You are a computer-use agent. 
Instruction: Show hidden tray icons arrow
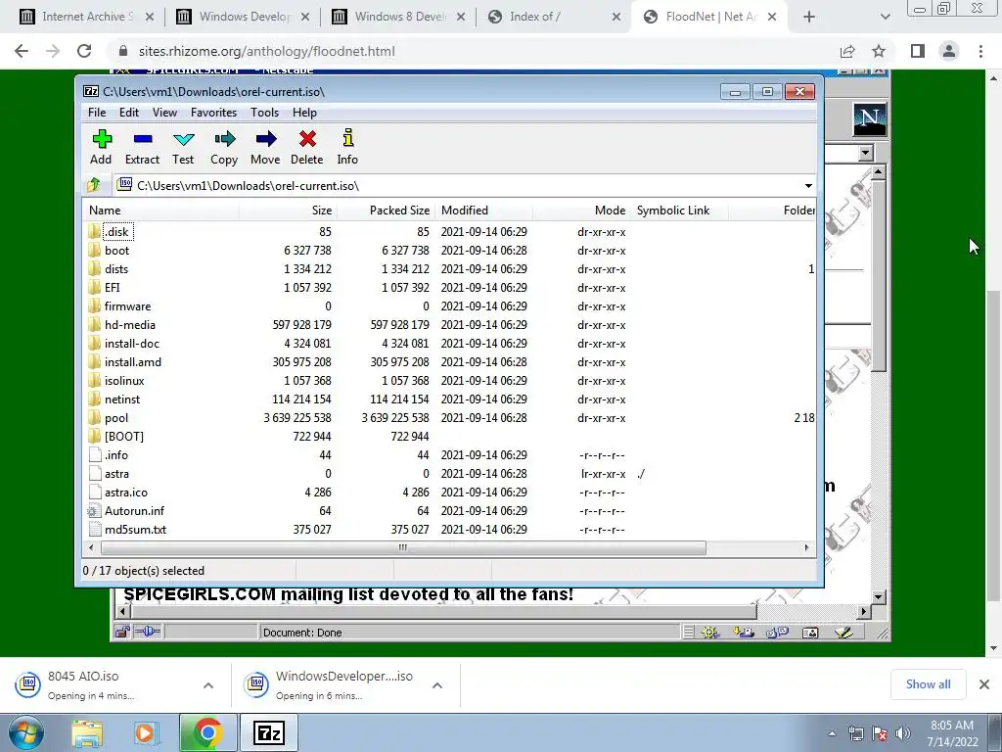(832, 733)
